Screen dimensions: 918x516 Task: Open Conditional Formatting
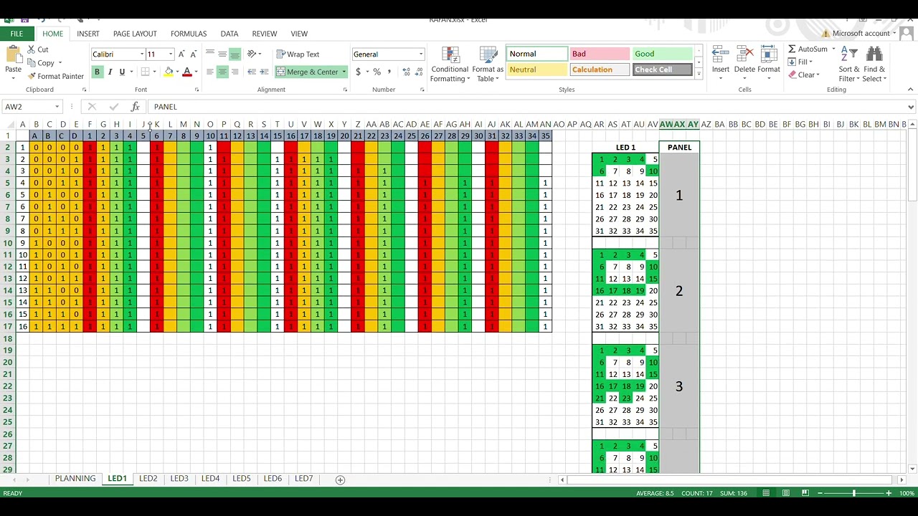pyautogui.click(x=450, y=64)
